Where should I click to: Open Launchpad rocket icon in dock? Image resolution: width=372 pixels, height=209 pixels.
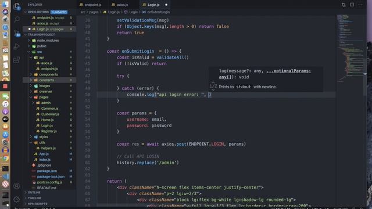(x=5, y=19)
